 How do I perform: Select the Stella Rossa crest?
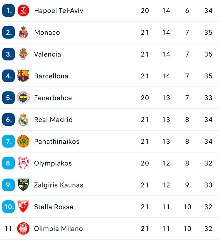click(23, 206)
